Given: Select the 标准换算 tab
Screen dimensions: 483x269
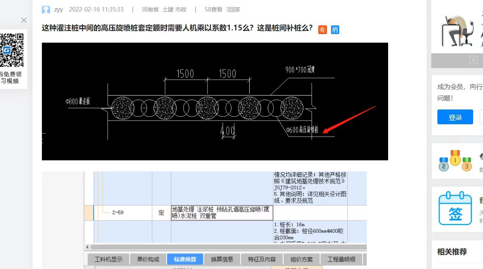Looking at the screenshot, I should click(185, 259).
